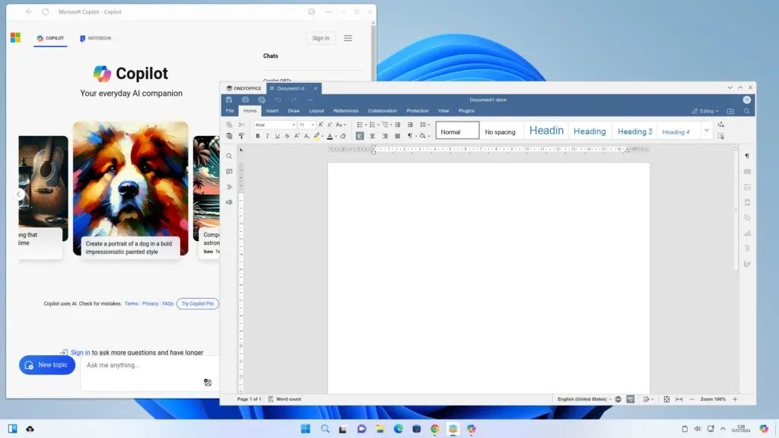
Task: Toggle bold formatting in ONLYOFFICE toolbar
Action: click(258, 136)
